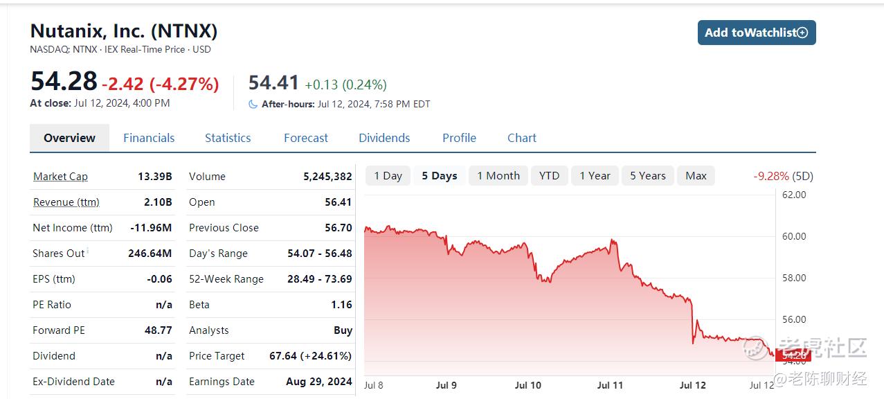
Task: Click the red 54.28 price marker on chart
Action: 793,355
